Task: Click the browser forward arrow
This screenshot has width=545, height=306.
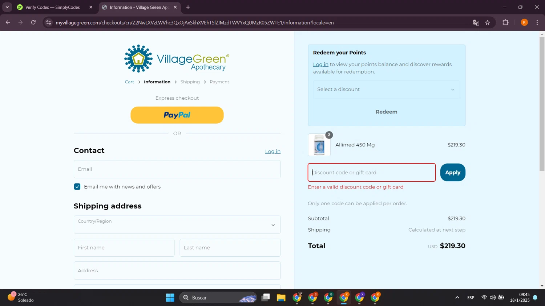Action: pyautogui.click(x=21, y=22)
